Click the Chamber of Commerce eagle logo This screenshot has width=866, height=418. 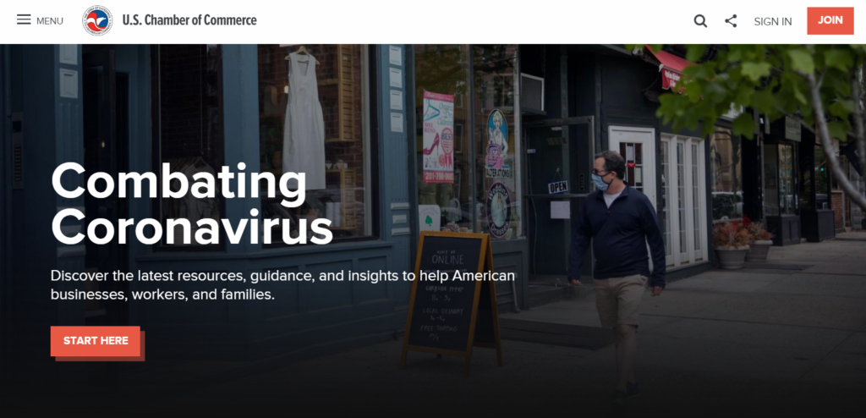tap(97, 20)
